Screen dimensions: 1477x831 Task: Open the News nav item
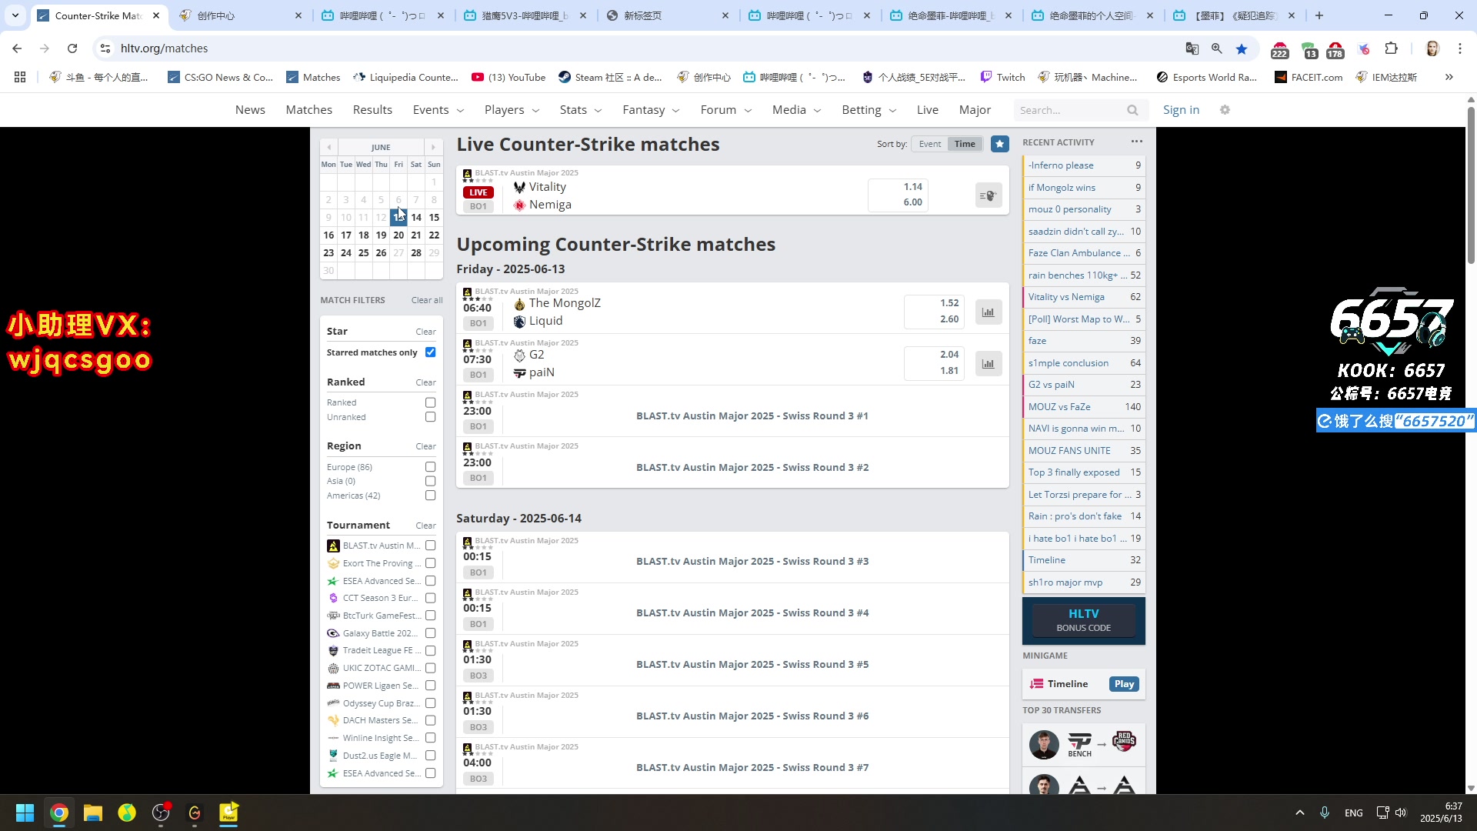click(250, 110)
